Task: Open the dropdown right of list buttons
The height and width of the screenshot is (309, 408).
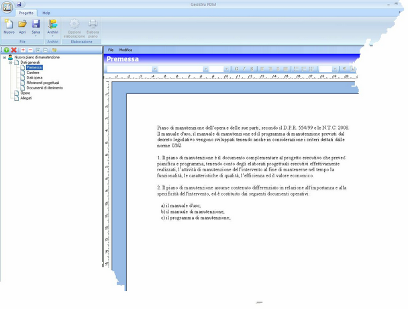Action: (x=335, y=69)
